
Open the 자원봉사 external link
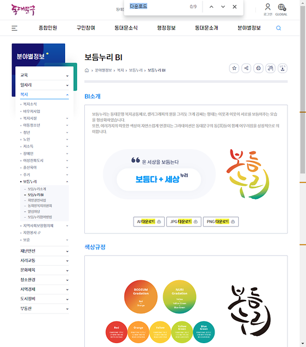[32, 232]
